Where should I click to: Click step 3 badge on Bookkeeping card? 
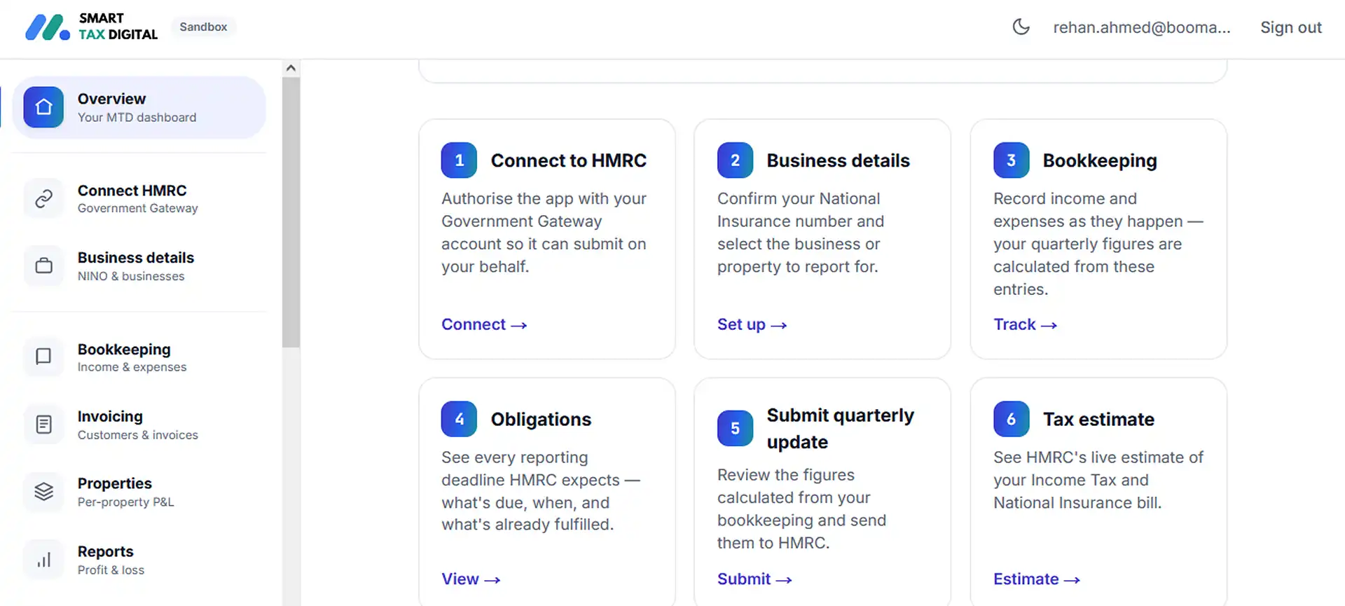1011,160
